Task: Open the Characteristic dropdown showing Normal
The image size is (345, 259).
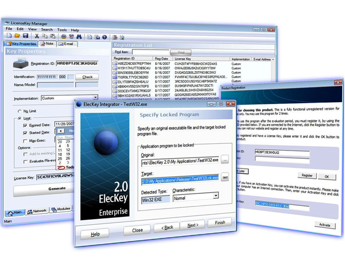Action: pos(216,197)
